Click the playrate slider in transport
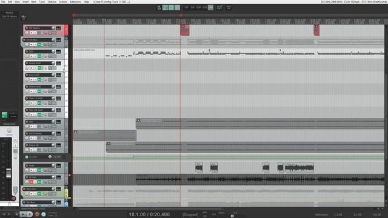Screen dimensions: 388x218 tap(232, 216)
